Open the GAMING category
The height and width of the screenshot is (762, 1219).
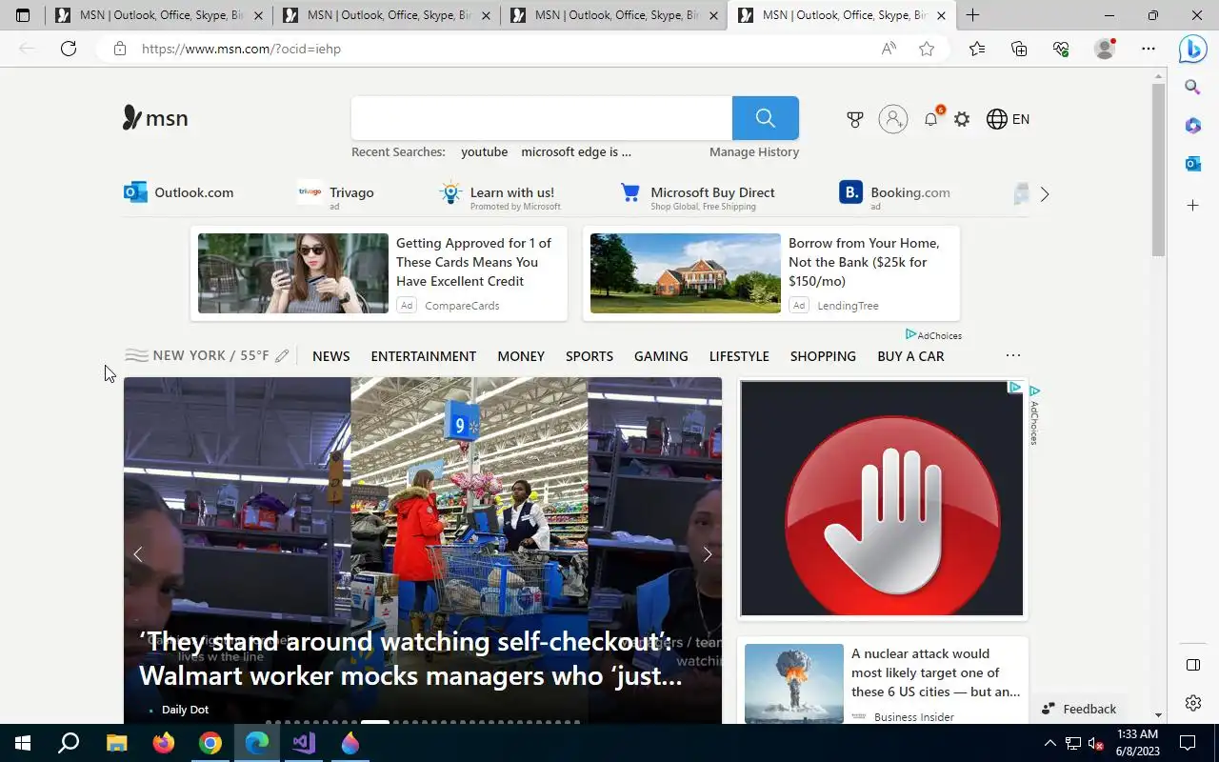(x=661, y=356)
